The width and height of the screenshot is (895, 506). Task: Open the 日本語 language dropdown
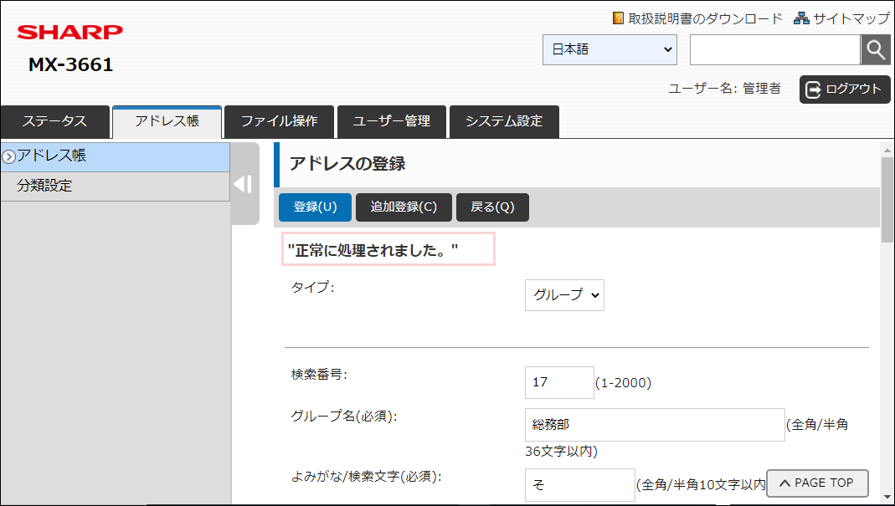[610, 49]
